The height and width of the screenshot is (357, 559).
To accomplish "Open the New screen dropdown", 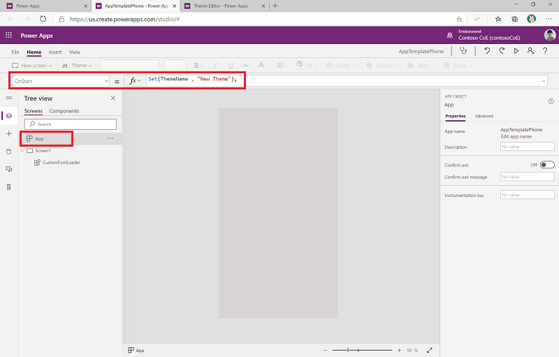I will pos(32,66).
